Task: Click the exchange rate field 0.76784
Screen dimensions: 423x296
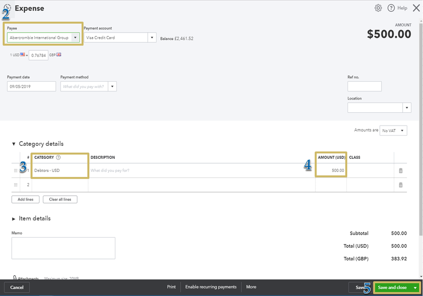Action: [x=39, y=55]
